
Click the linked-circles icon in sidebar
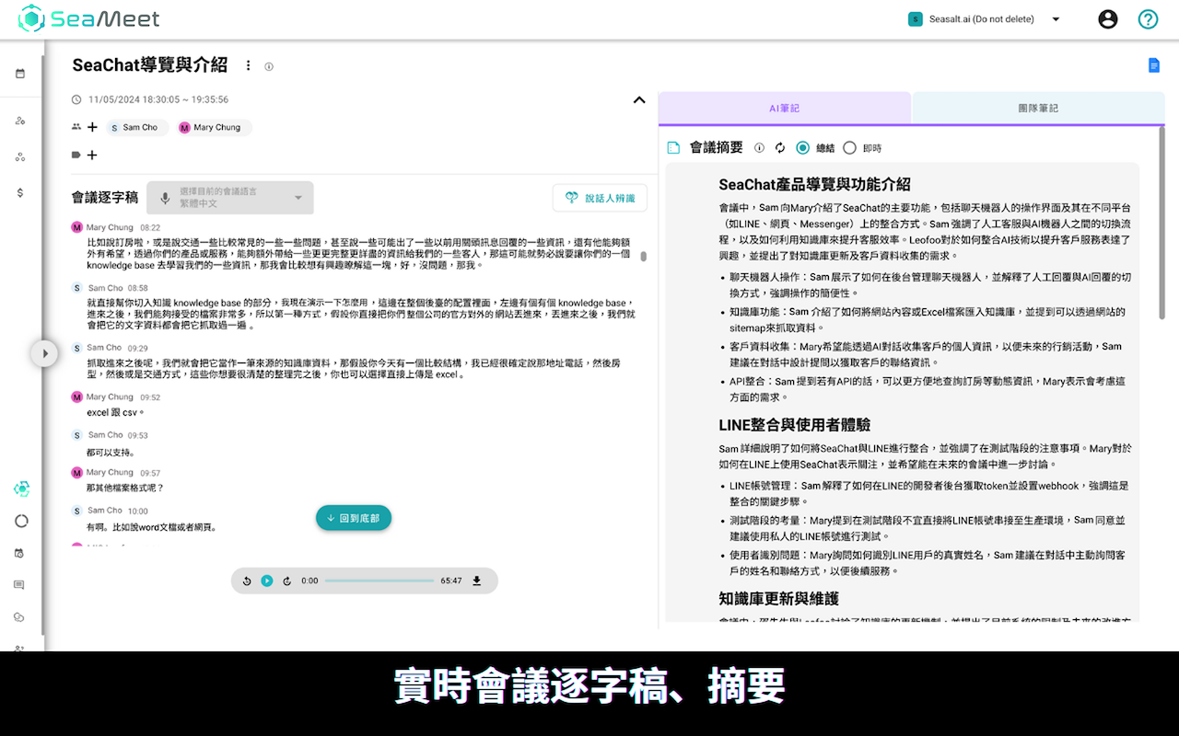tap(19, 617)
